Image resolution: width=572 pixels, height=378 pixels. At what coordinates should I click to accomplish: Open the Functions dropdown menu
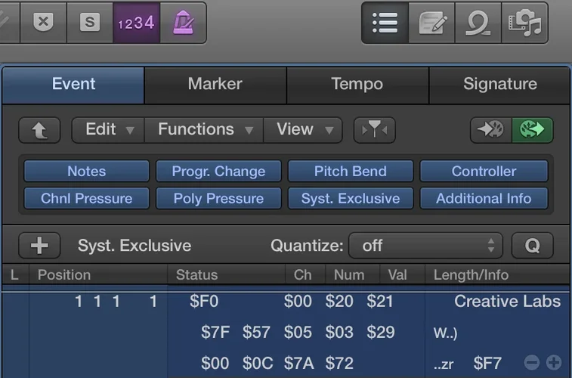point(204,129)
